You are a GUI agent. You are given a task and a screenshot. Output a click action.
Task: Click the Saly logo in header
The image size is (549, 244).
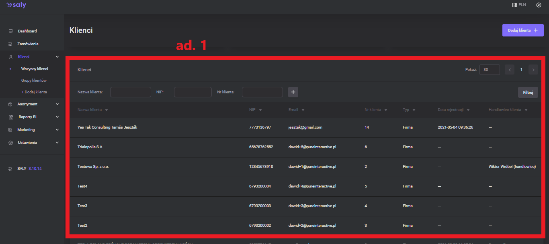click(16, 5)
